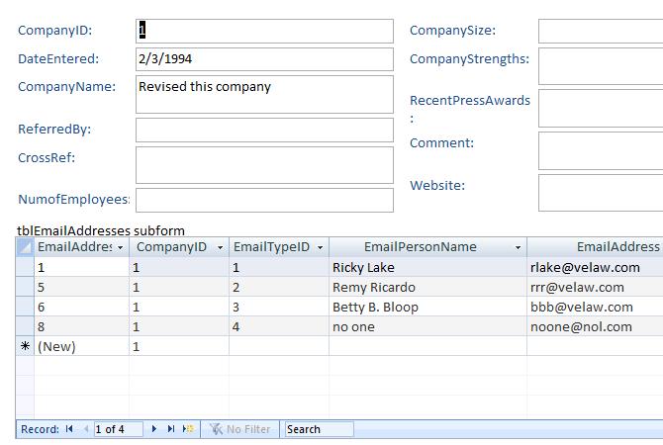Go to first record in subform navigator
The height and width of the screenshot is (445, 663).
(69, 429)
